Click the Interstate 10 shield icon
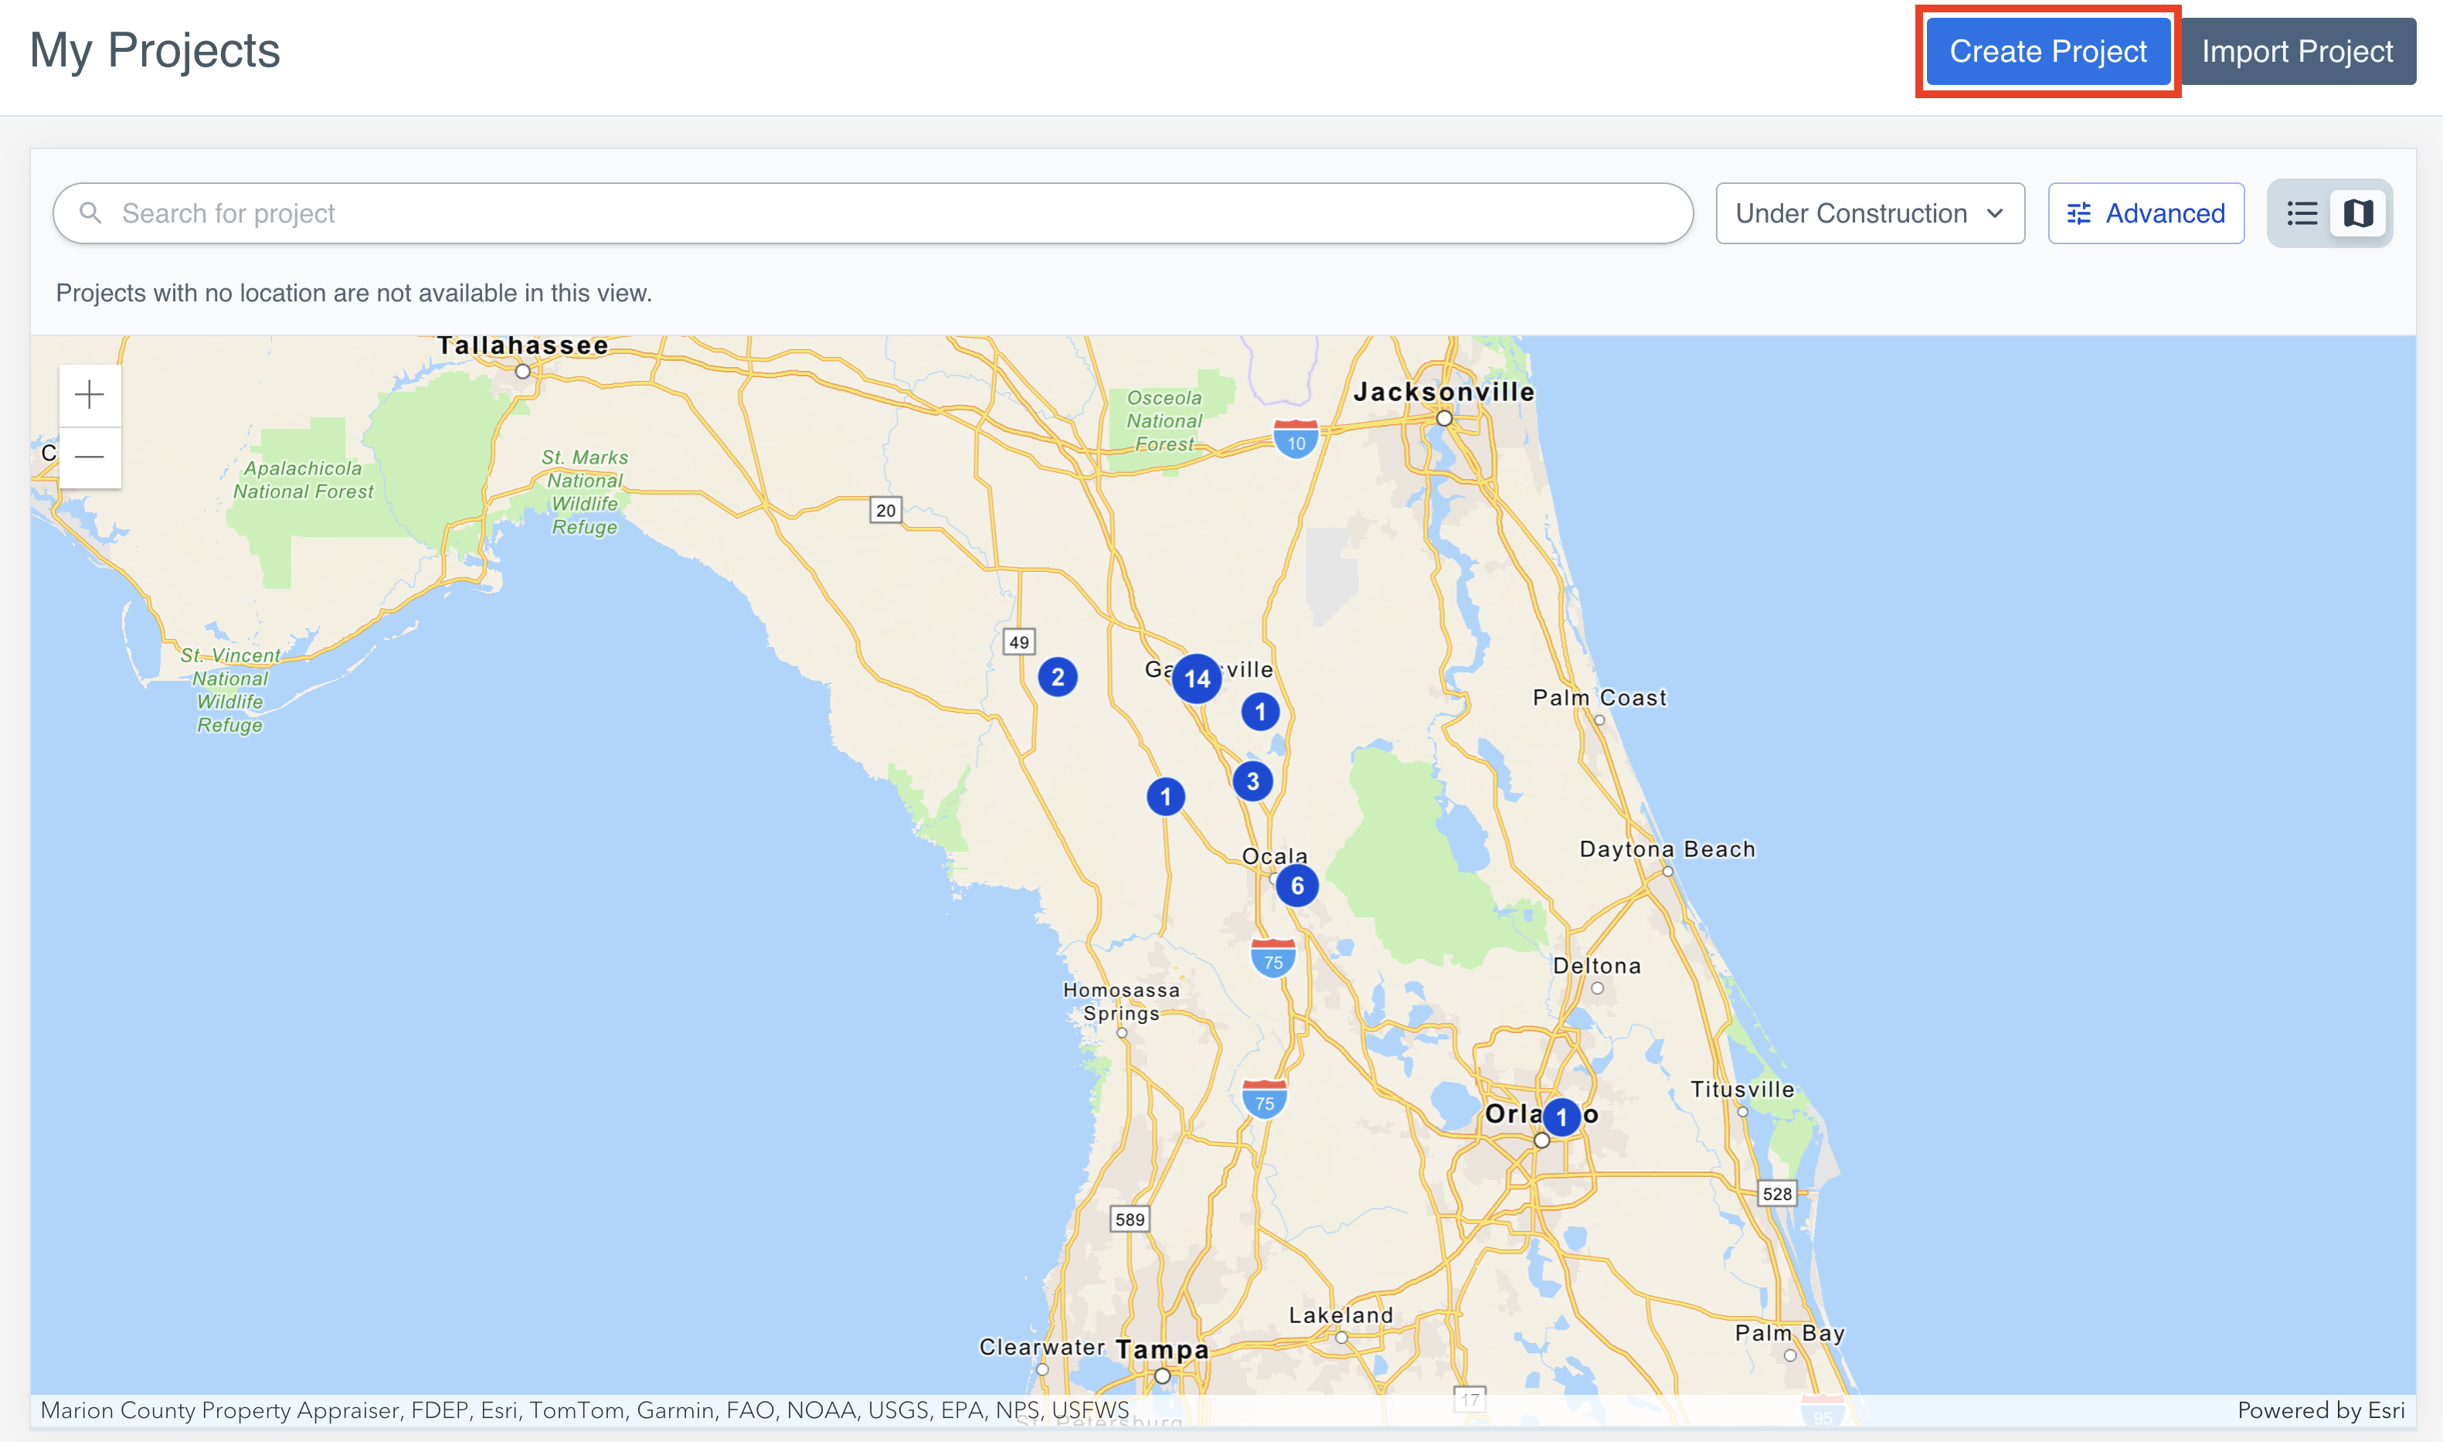2443x1442 pixels. coord(1296,438)
